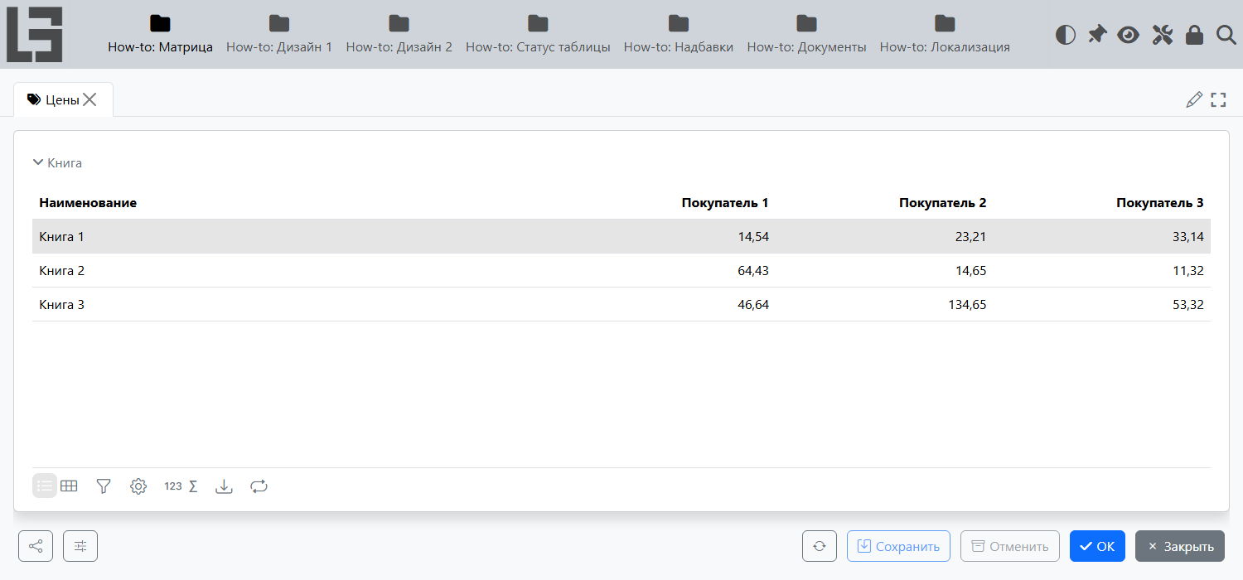Viewport: 1243px width, 580px height.
Task: Collapse the Книга group chevron
Action: tap(37, 162)
